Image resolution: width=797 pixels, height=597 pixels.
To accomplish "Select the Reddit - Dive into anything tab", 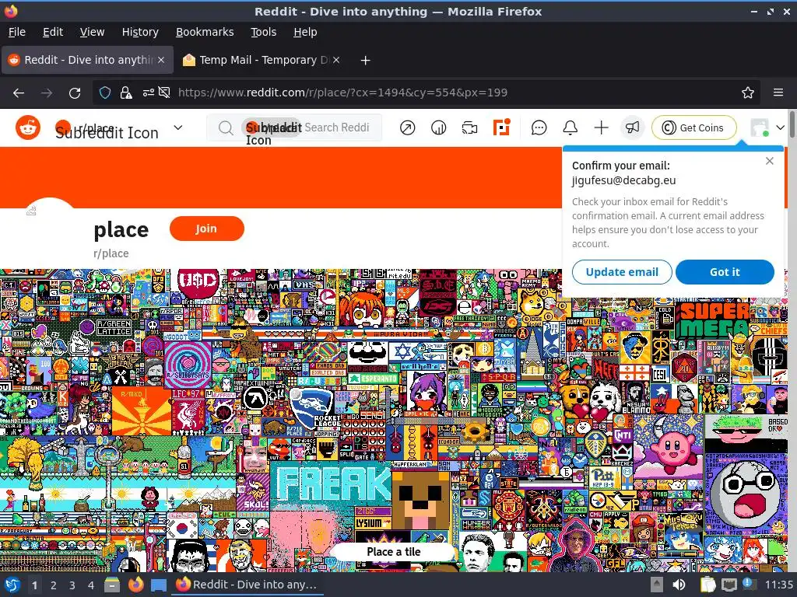I will (x=87, y=60).
